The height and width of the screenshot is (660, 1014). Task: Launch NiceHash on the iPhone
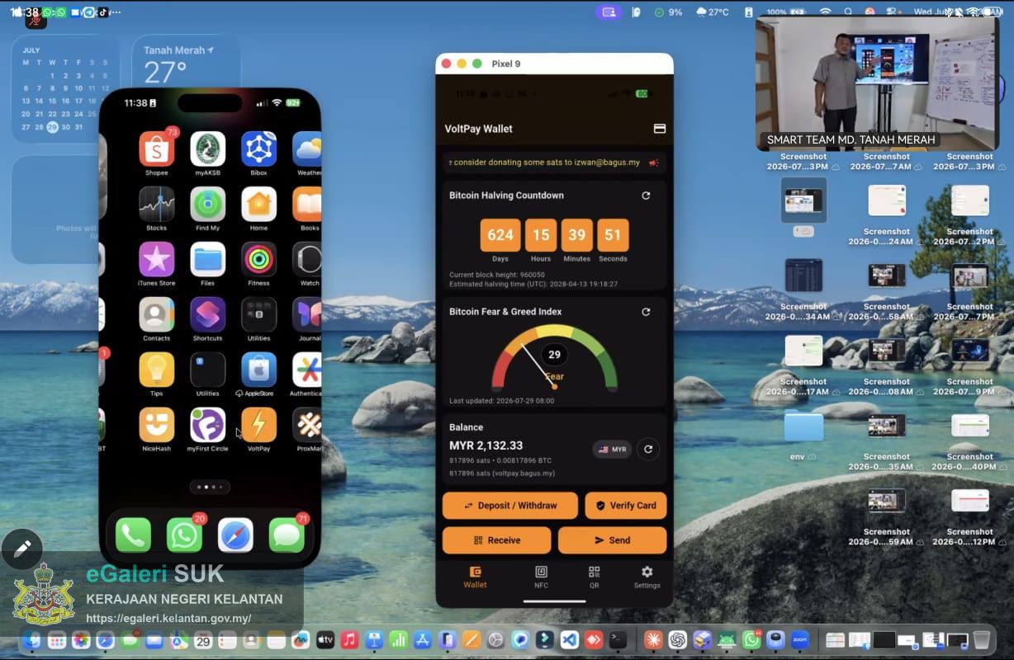click(x=156, y=425)
